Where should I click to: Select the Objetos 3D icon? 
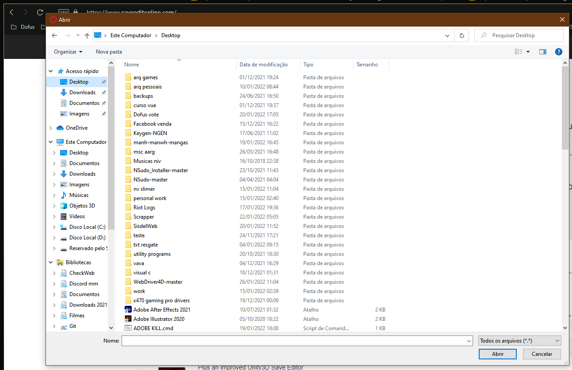pos(64,206)
